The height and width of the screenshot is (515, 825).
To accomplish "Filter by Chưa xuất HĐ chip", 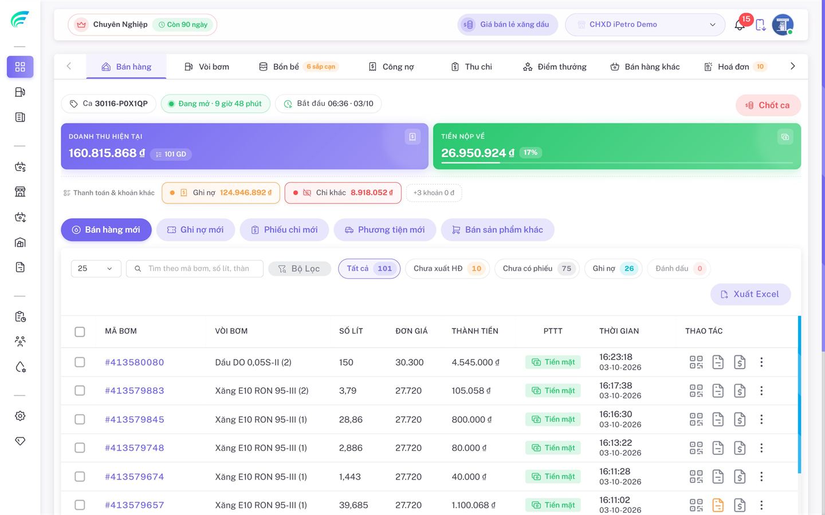I will [x=447, y=268].
